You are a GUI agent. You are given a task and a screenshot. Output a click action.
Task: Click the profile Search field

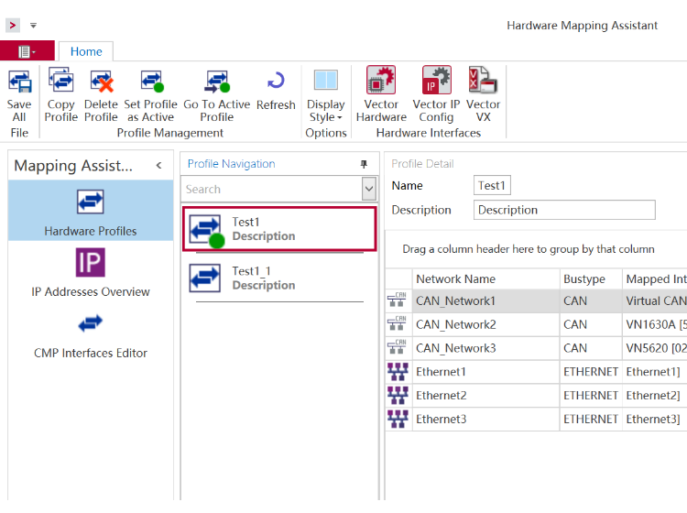coord(272,190)
